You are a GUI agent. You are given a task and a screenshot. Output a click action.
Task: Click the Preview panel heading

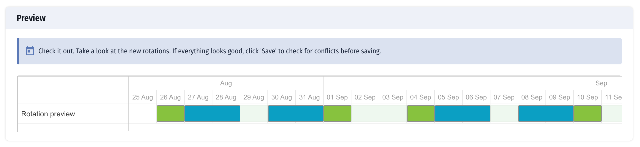click(x=31, y=18)
